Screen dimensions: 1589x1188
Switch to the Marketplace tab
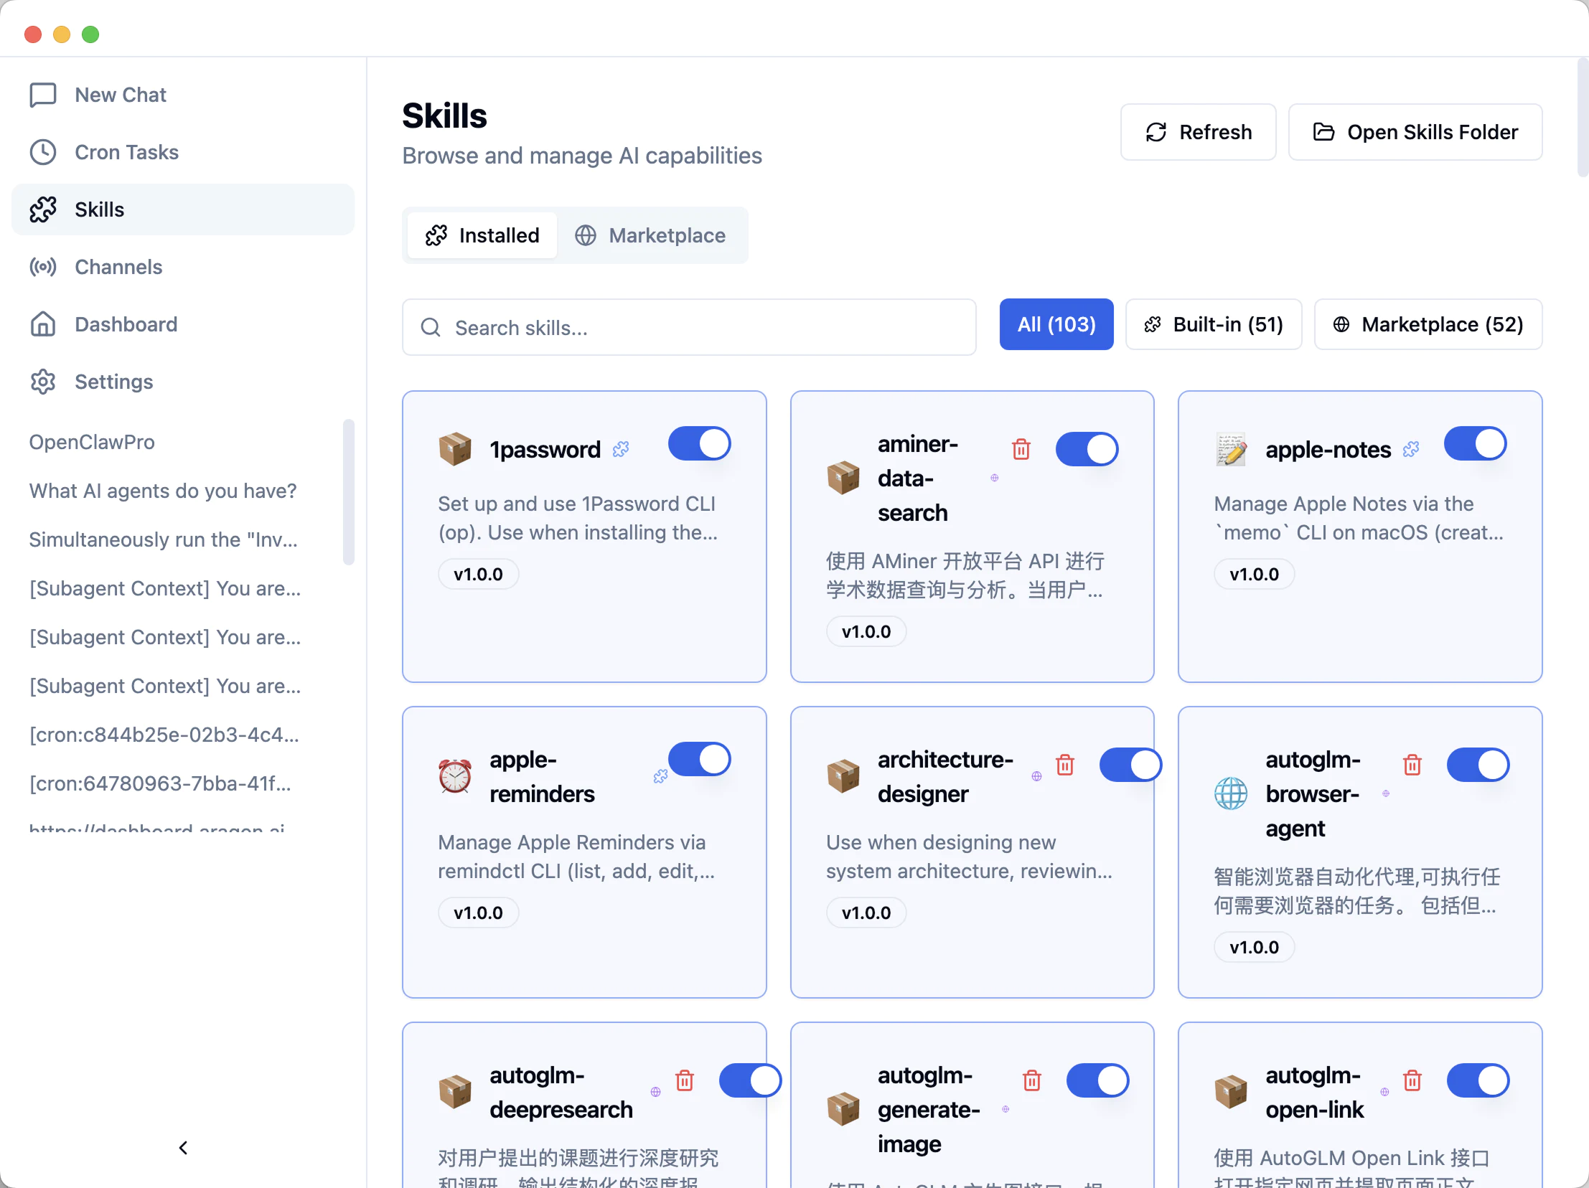652,235
